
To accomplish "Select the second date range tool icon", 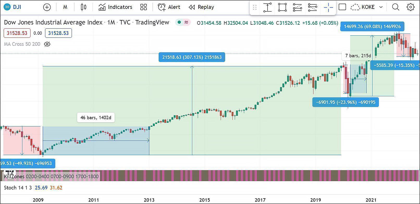I will coord(313,7).
